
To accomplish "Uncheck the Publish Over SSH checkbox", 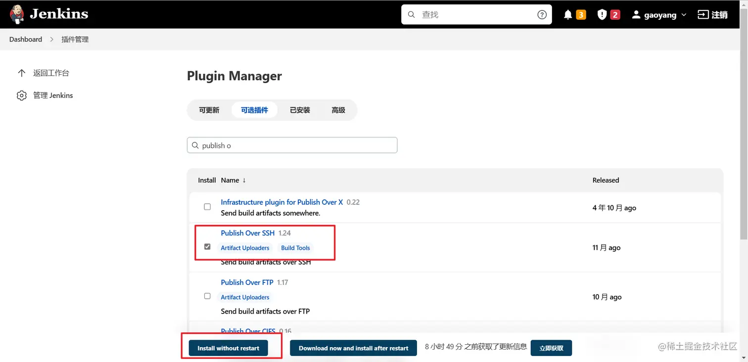I will 207,247.
